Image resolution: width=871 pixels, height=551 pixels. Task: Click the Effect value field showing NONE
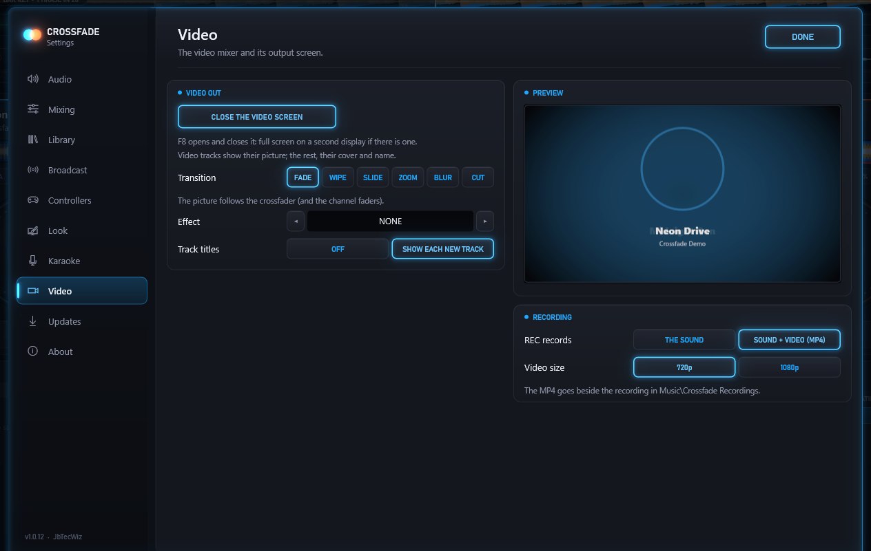[391, 222]
